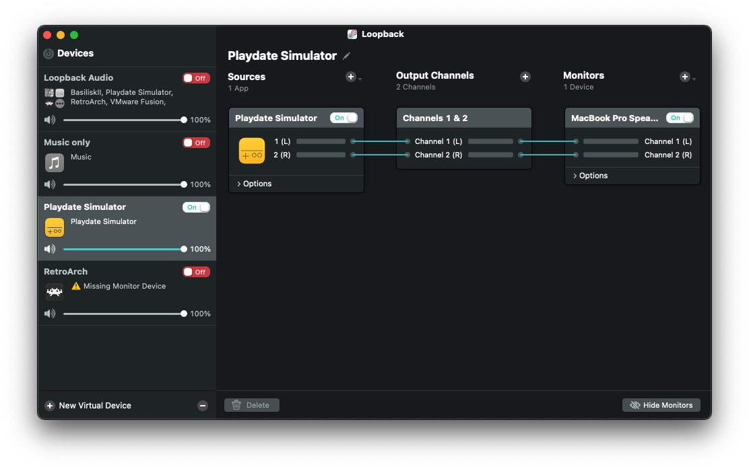Click '2 Channels' subtitle text
This screenshot has height=469, width=749.
click(x=416, y=87)
